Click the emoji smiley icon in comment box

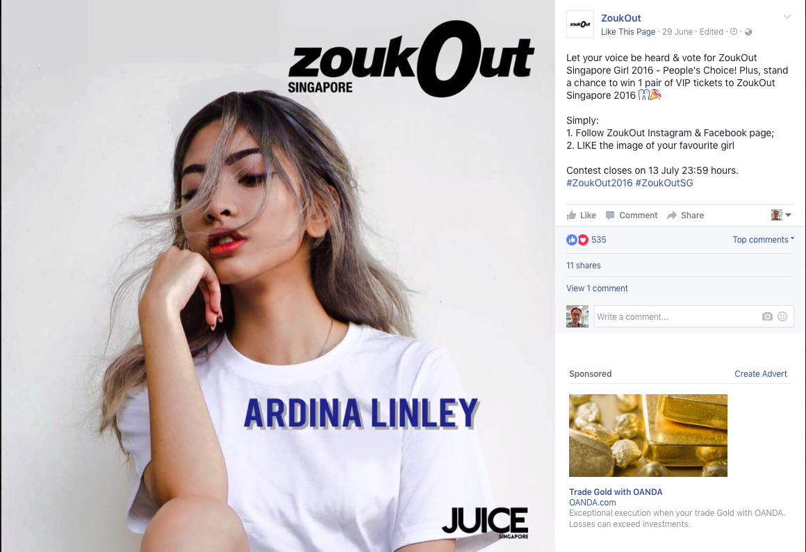[782, 316]
